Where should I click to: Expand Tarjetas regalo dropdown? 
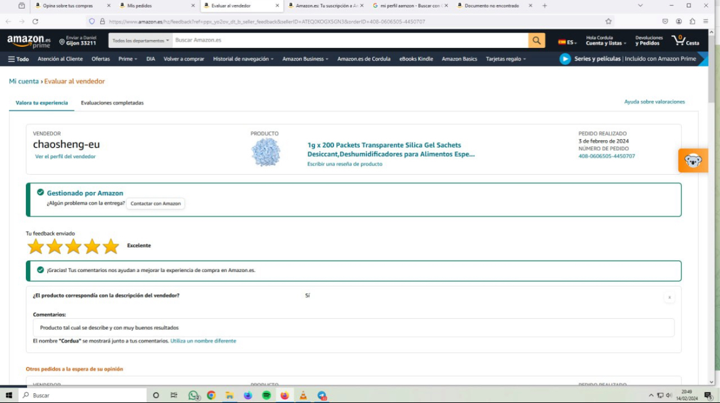coord(506,59)
